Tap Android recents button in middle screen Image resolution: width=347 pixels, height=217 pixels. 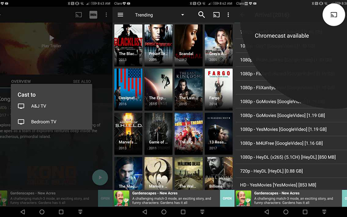[183, 212]
